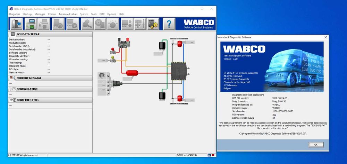
Task: Click the WABCO Vehicle Control Systems toolbar logo
Action: tap(199, 24)
